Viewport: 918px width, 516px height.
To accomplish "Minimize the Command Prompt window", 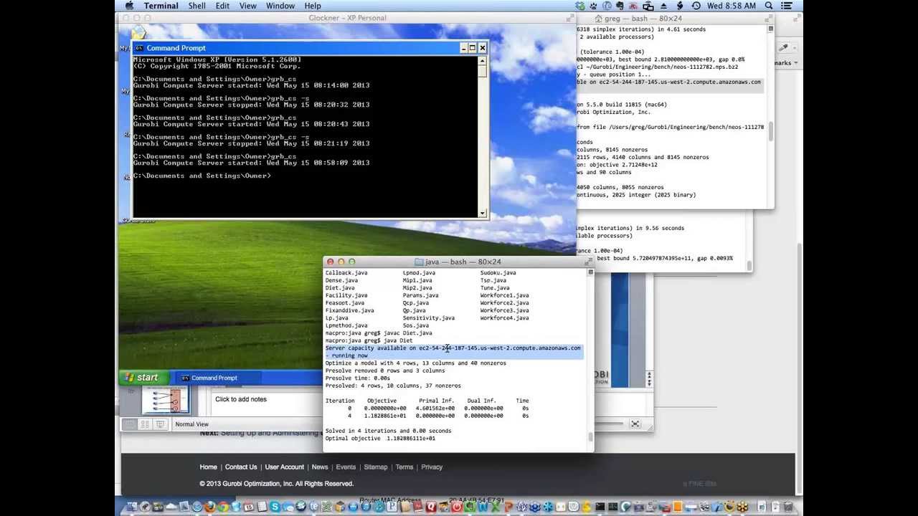I will coord(463,48).
